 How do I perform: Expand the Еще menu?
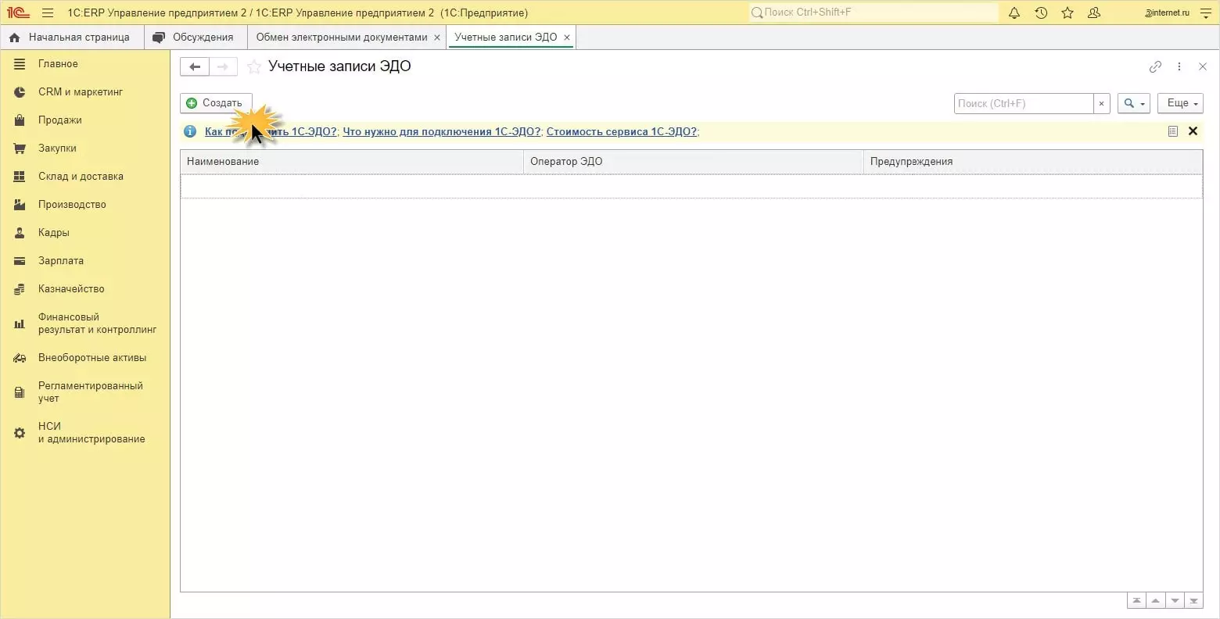coord(1180,103)
